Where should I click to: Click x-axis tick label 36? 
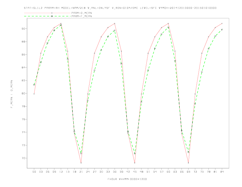115,172
